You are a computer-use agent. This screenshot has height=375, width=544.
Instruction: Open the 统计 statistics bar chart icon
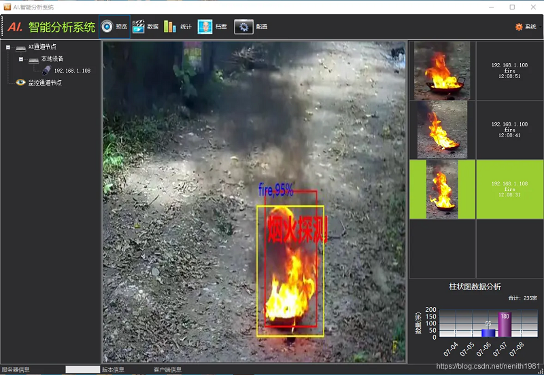point(170,26)
